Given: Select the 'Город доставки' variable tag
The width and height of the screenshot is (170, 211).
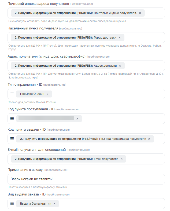Looking at the screenshot, I should (x=64, y=38).
